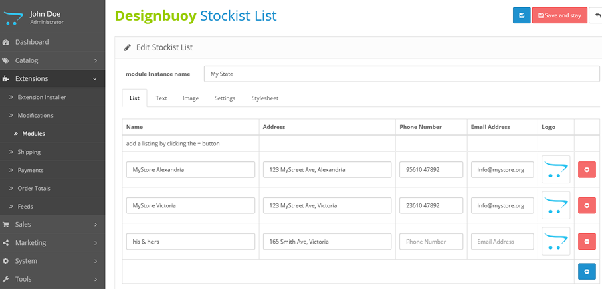Click the logo thumbnail for MyStore Alexandria
This screenshot has height=289, width=602.
click(555, 169)
